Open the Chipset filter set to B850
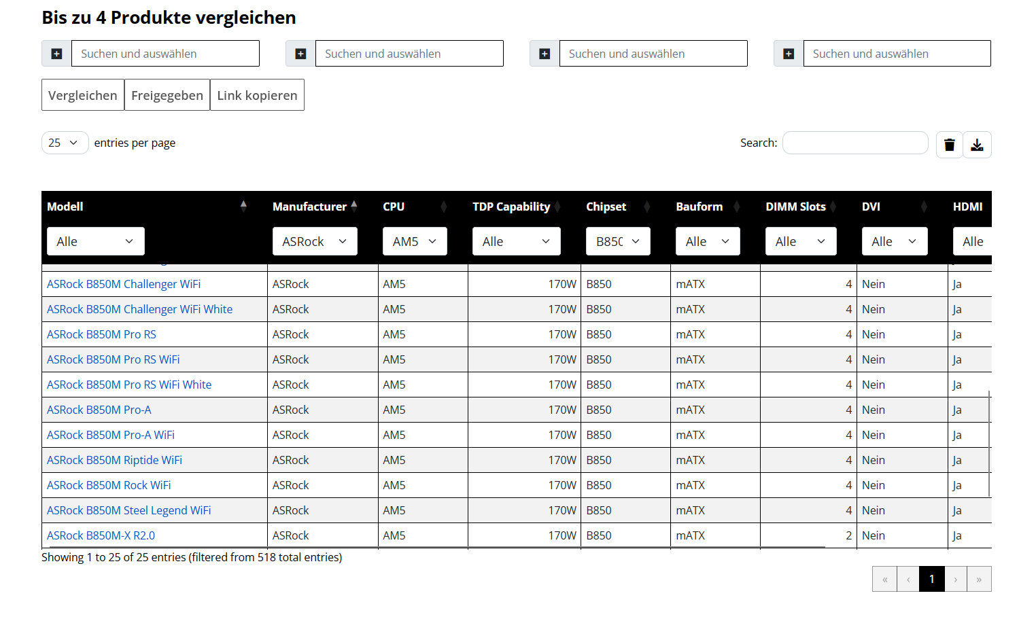Screen dimensions: 1036x638 click(618, 241)
